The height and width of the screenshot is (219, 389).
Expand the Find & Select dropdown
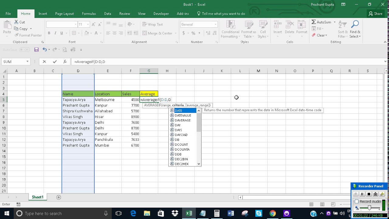coord(355,29)
